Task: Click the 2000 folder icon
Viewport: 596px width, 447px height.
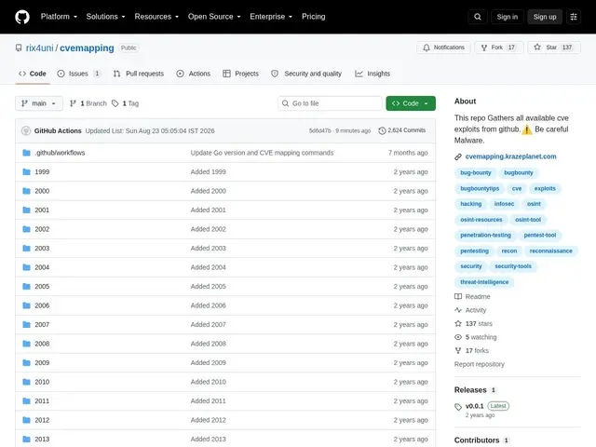Action: (x=26, y=191)
